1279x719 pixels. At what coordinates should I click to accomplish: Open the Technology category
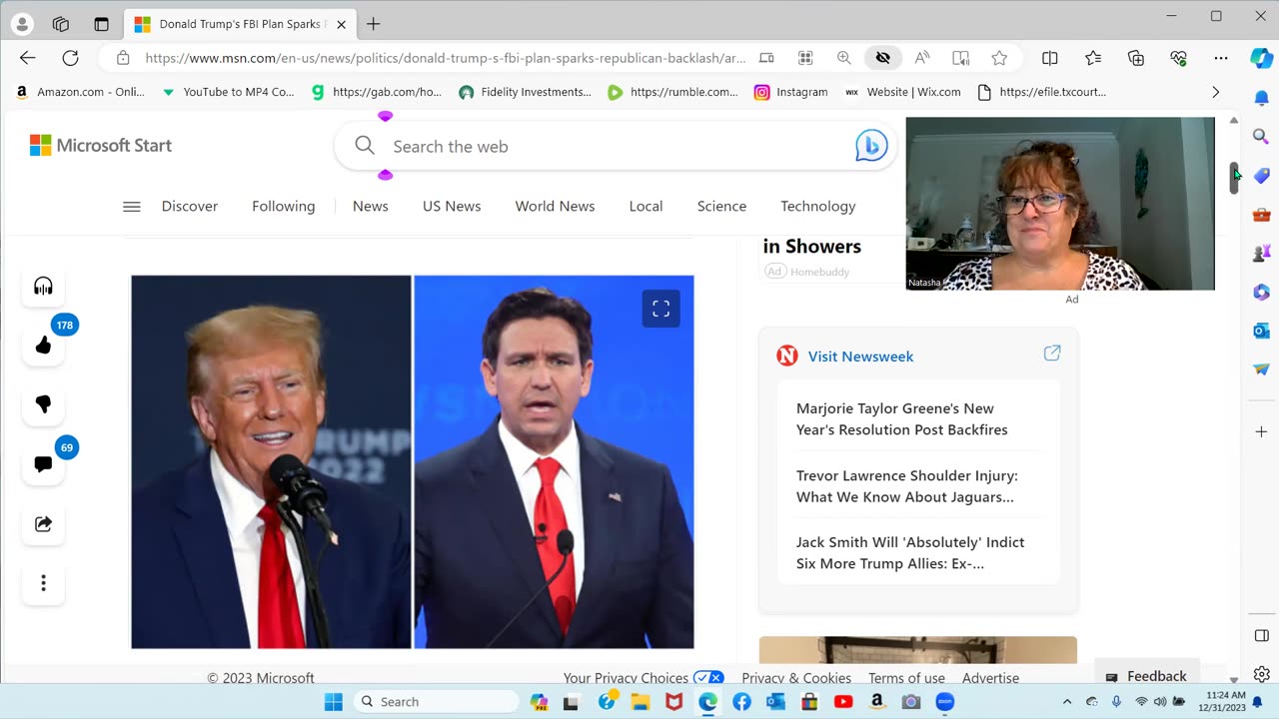coord(817,207)
